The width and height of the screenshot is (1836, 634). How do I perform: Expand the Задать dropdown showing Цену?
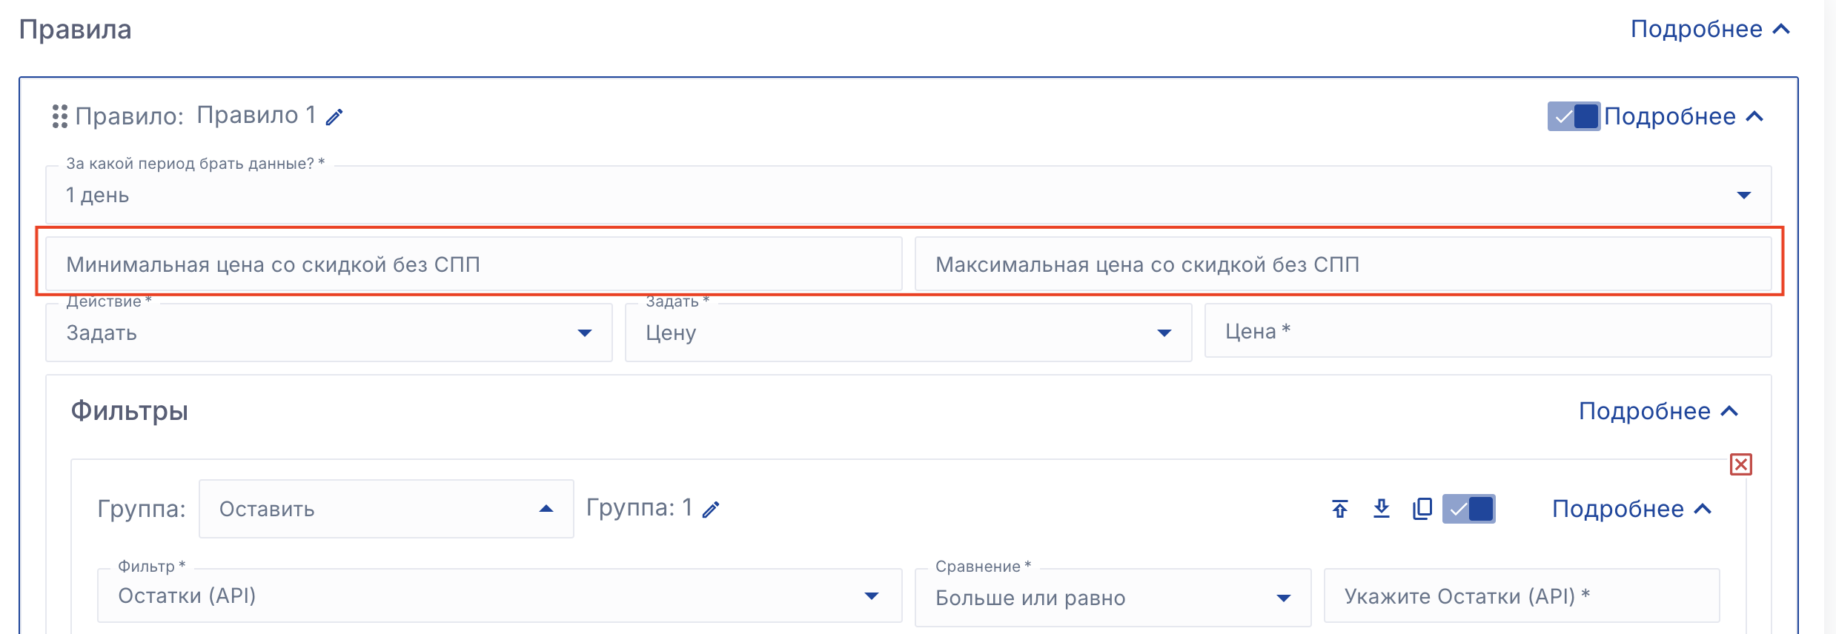pos(908,333)
